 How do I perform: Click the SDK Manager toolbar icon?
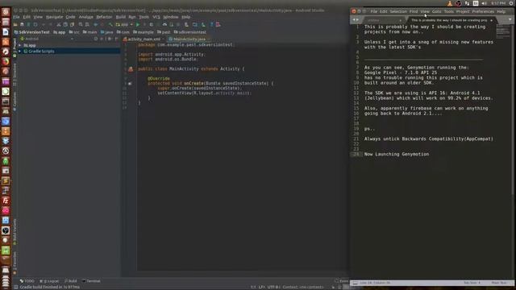pyautogui.click(x=203, y=25)
